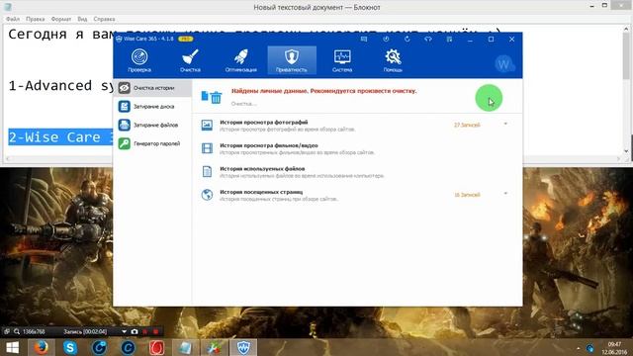Screen dimensions: 633x356
Task: Switch to Notepad taskbar icon
Action: 186,347
